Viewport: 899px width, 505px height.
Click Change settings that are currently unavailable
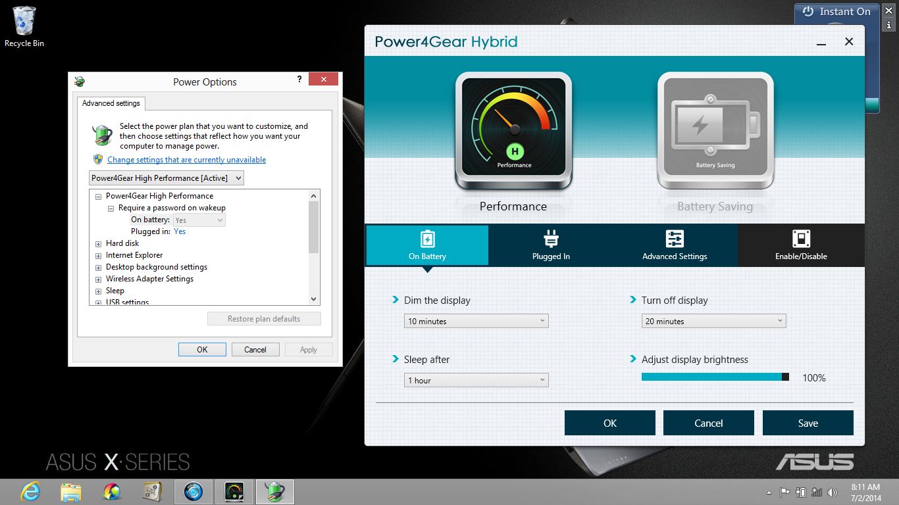click(x=187, y=160)
